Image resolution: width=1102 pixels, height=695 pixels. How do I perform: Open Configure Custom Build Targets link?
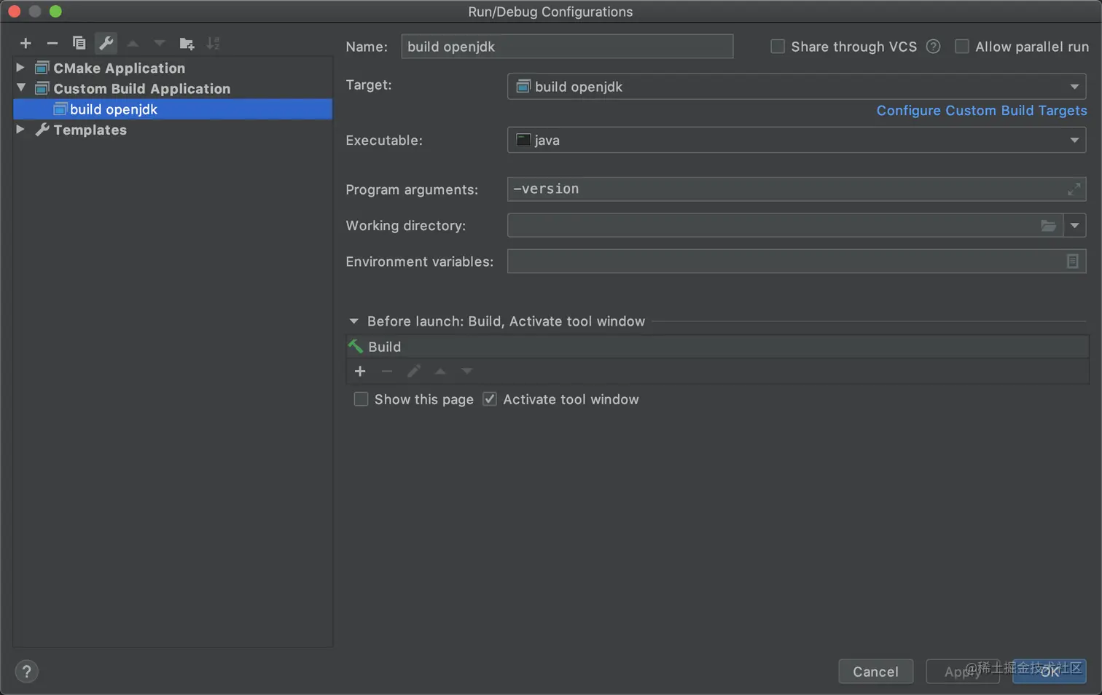(982, 111)
